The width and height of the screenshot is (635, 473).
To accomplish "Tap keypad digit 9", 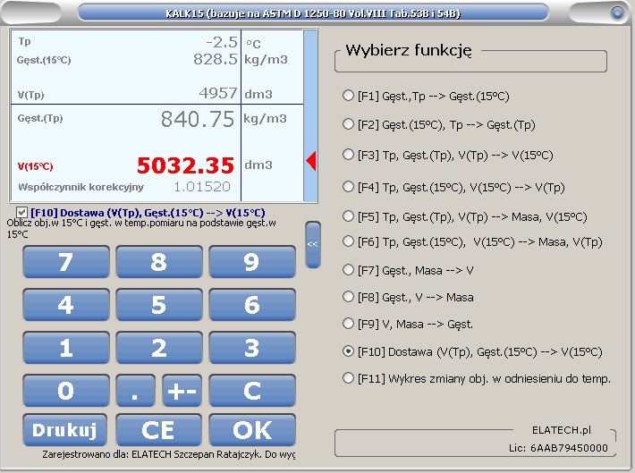I will (252, 262).
